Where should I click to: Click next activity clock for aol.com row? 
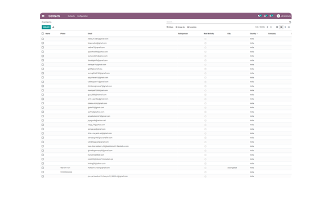point(205,90)
